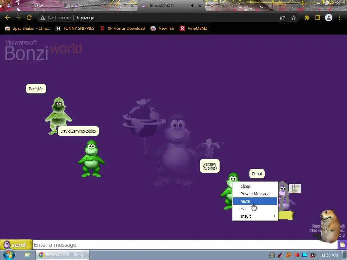Choose Close in the context menu

coord(255,187)
